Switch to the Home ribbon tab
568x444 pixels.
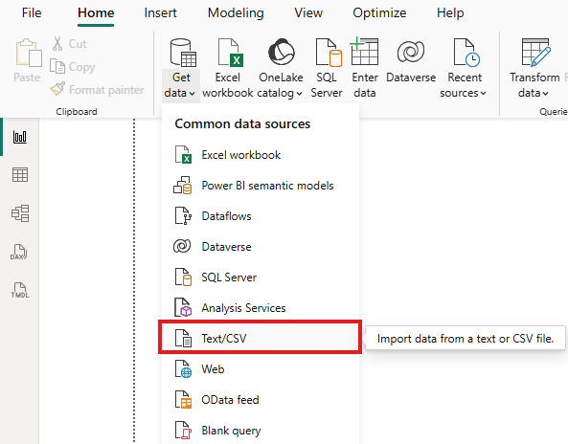coord(96,13)
